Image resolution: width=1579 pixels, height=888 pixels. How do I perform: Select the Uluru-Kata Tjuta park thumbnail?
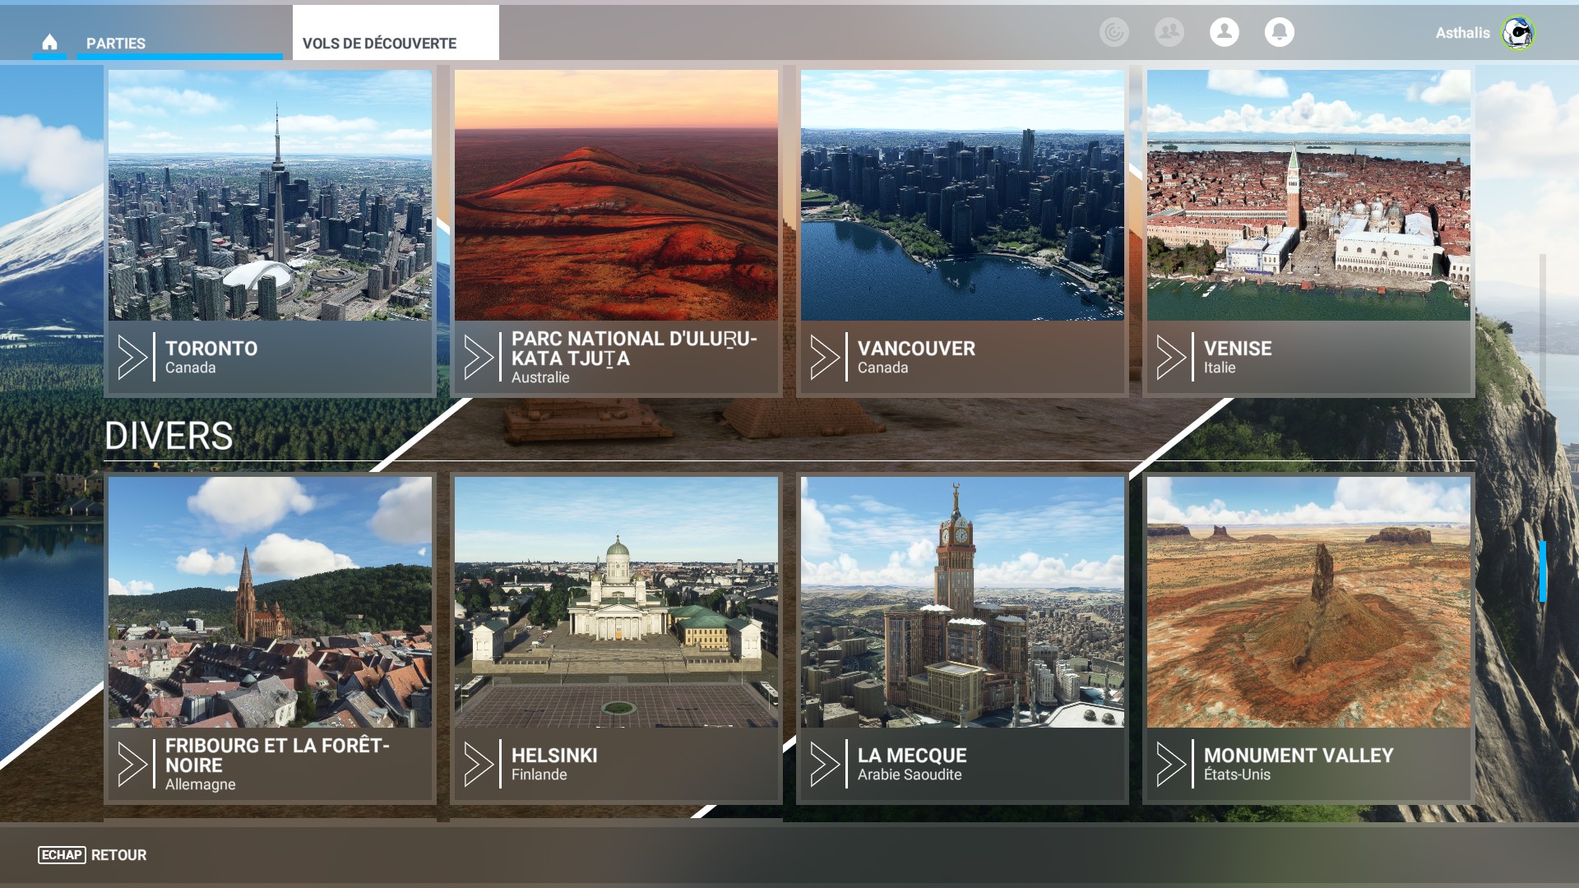click(616, 195)
